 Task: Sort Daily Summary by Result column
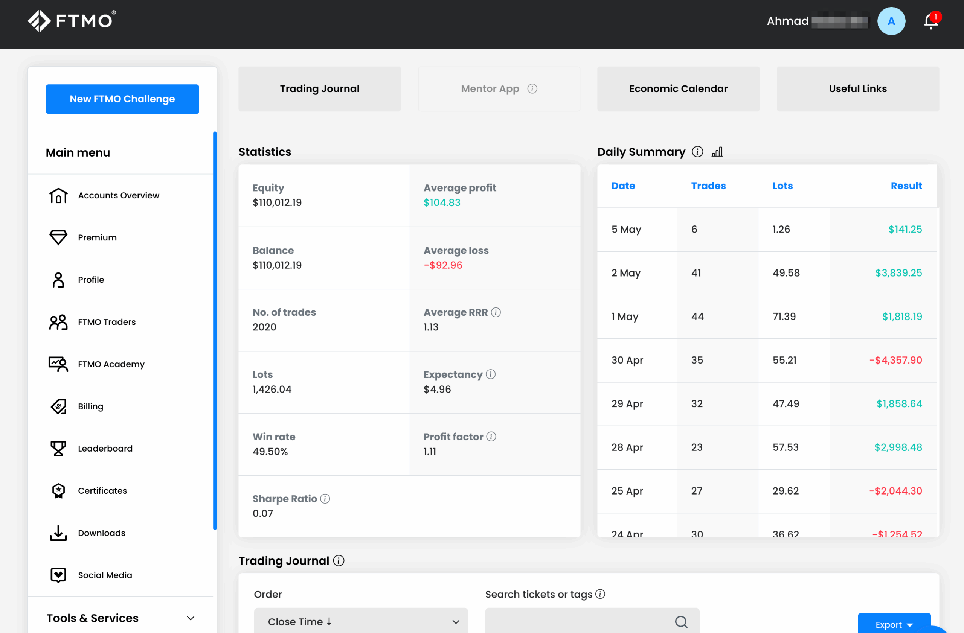(x=906, y=186)
